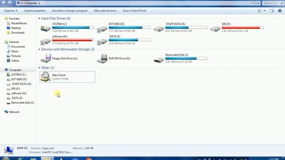Expand the arrow after Computer in breadcrumb
The height and width of the screenshot is (160, 285).
point(39,3)
